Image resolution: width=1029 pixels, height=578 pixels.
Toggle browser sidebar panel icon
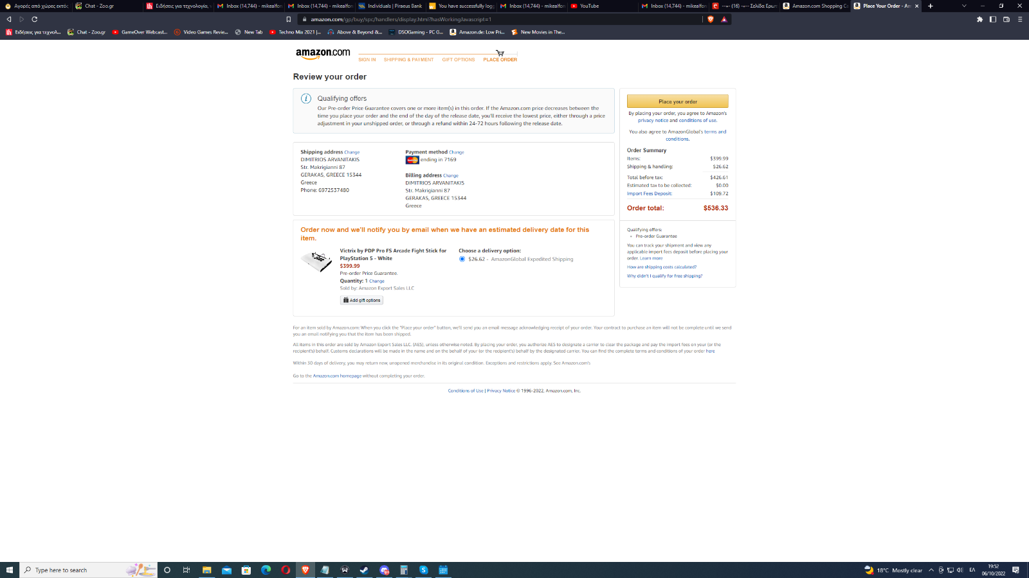click(x=993, y=19)
